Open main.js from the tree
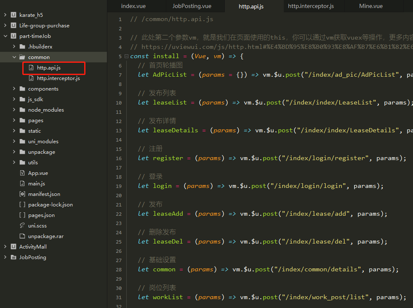Image resolution: width=413 pixels, height=308 pixels. (x=37, y=184)
